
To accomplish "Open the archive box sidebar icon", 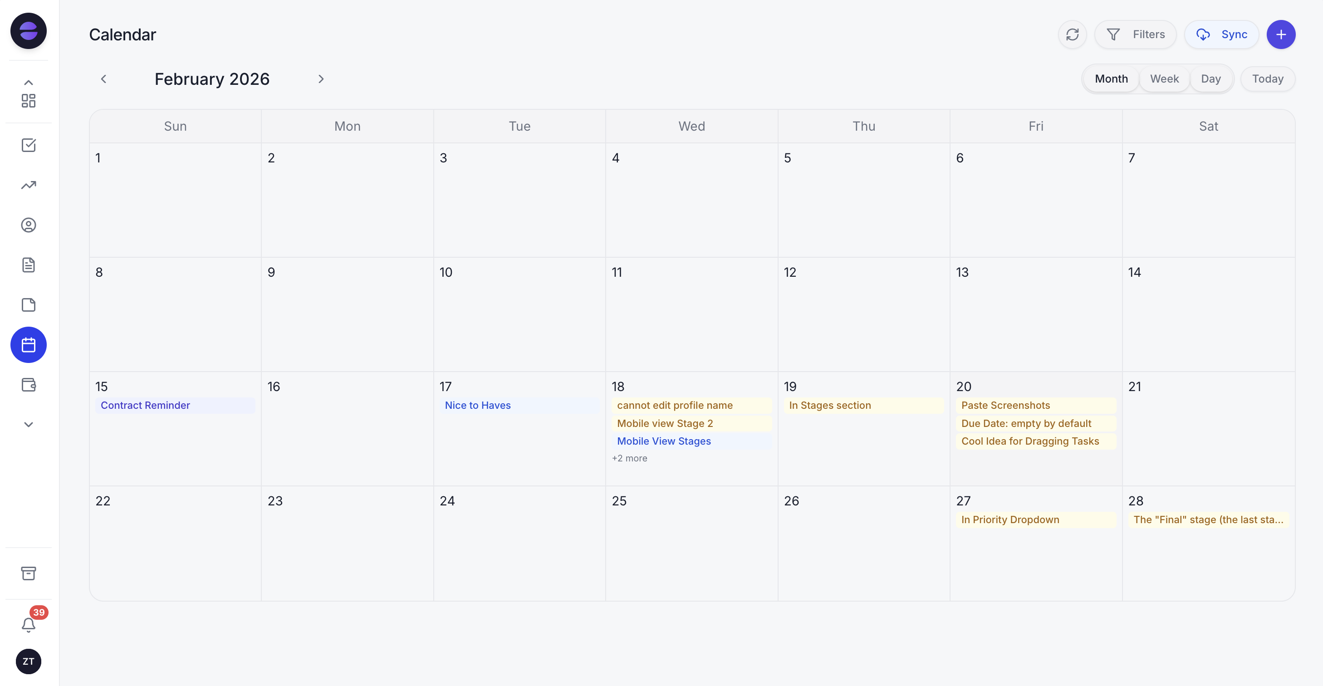I will (28, 573).
